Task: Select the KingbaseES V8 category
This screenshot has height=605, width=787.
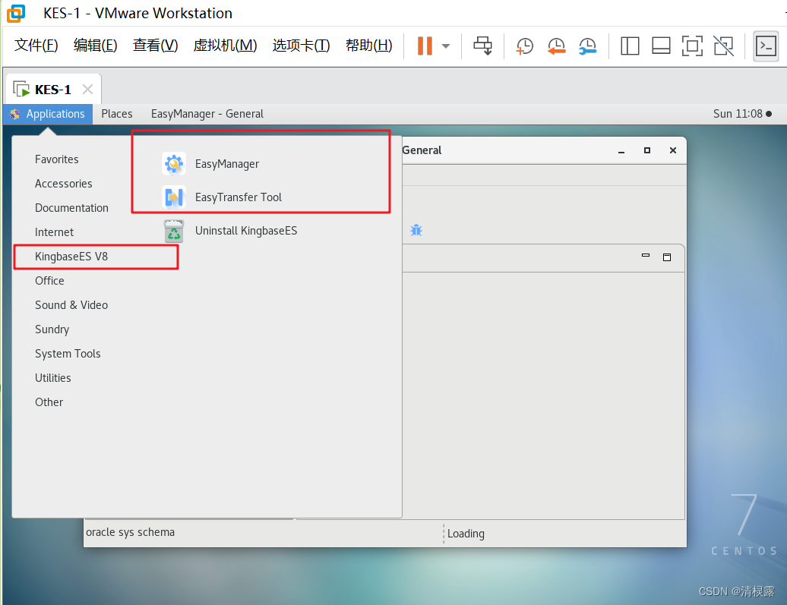Action: 71,257
